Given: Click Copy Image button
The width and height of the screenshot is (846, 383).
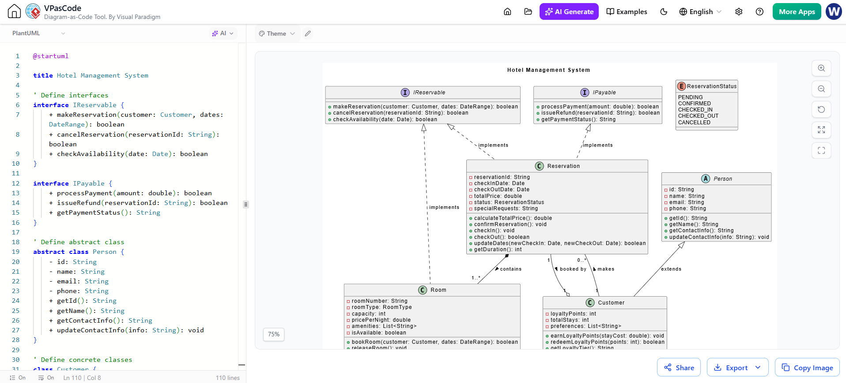Looking at the screenshot, I should pyautogui.click(x=807, y=367).
